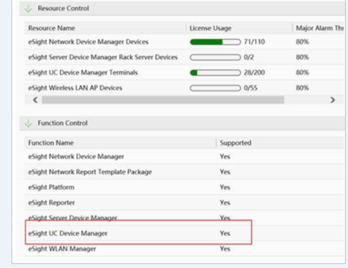
Task: Click 80% threshold for Wireless LAN AP Devices
Action: tap(303, 88)
